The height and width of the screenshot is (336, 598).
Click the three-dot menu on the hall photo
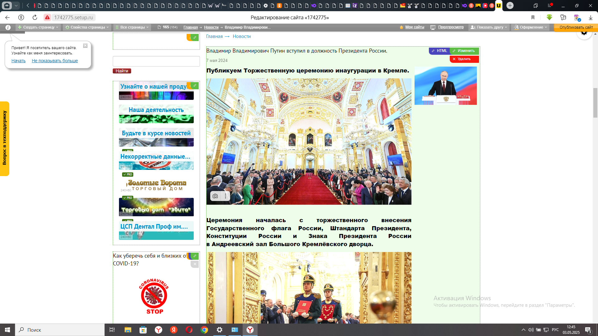click(x=225, y=196)
